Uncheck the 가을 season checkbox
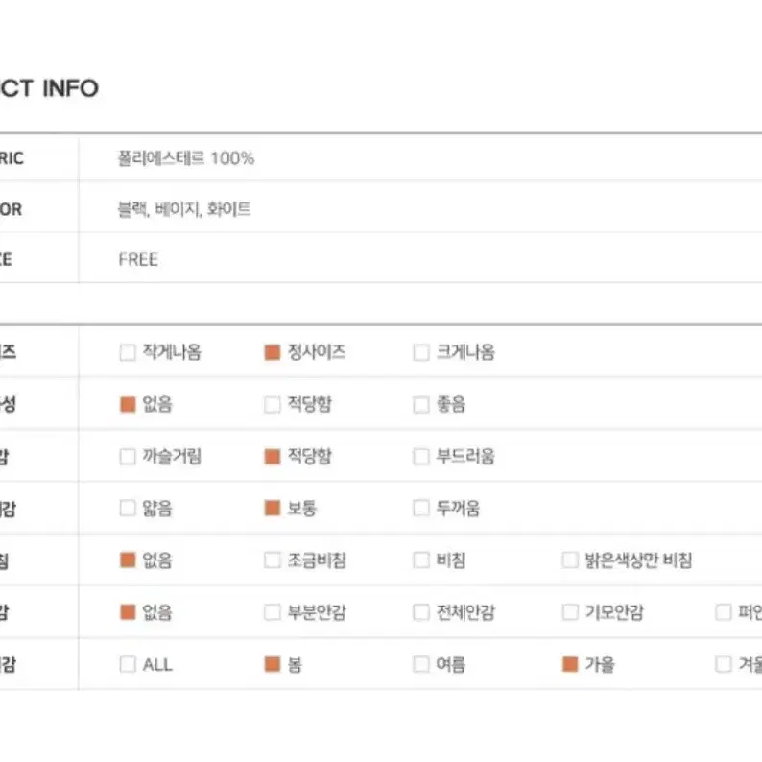The height and width of the screenshot is (762, 762). 570,664
